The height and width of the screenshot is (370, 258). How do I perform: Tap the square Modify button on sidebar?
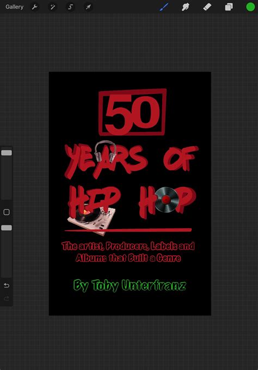point(7,212)
